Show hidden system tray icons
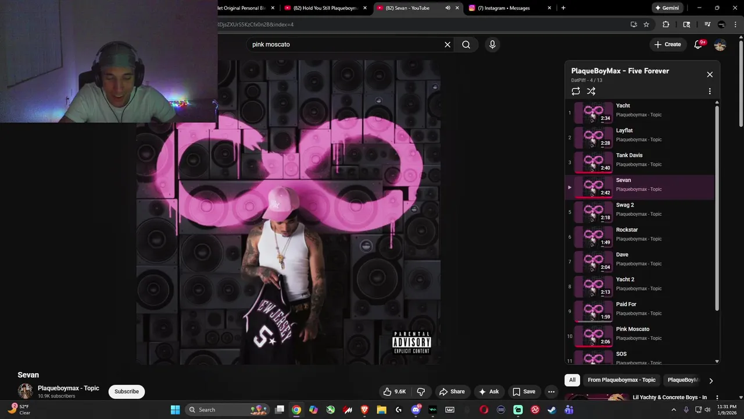The height and width of the screenshot is (419, 744). (x=674, y=410)
